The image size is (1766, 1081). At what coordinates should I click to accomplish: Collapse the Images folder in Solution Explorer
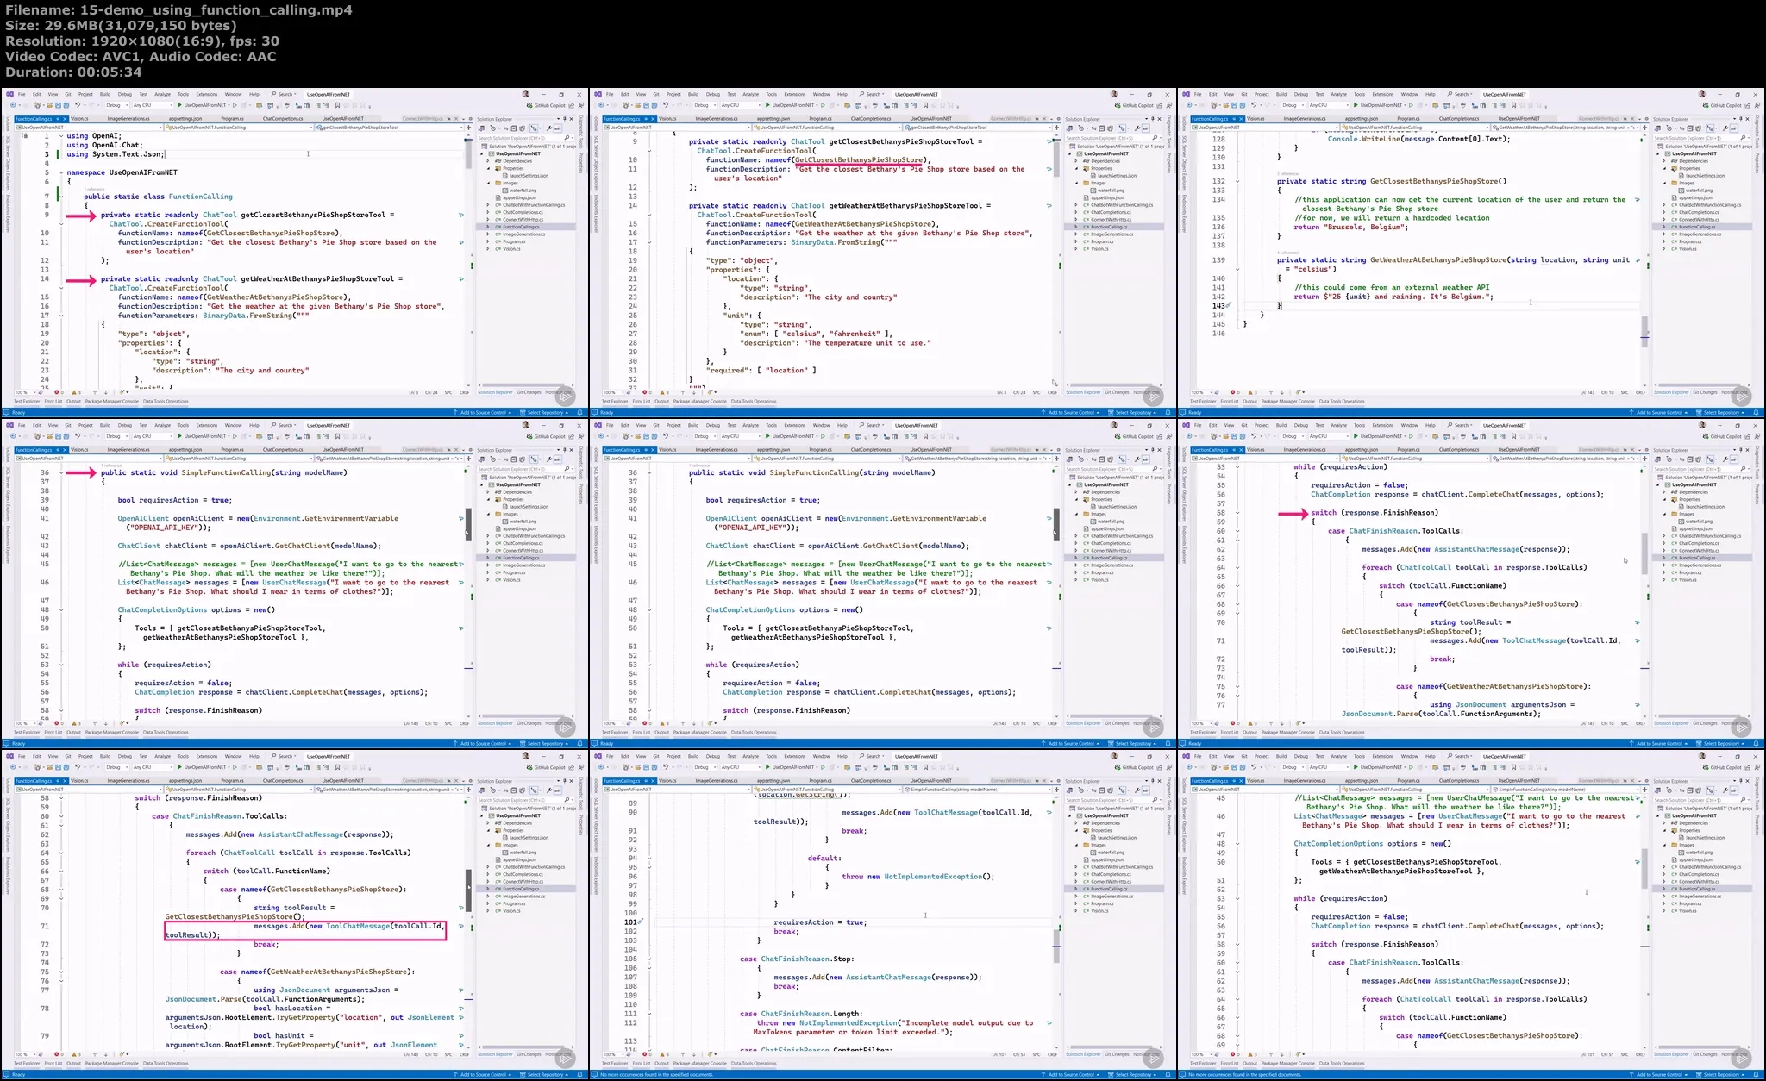click(x=488, y=183)
